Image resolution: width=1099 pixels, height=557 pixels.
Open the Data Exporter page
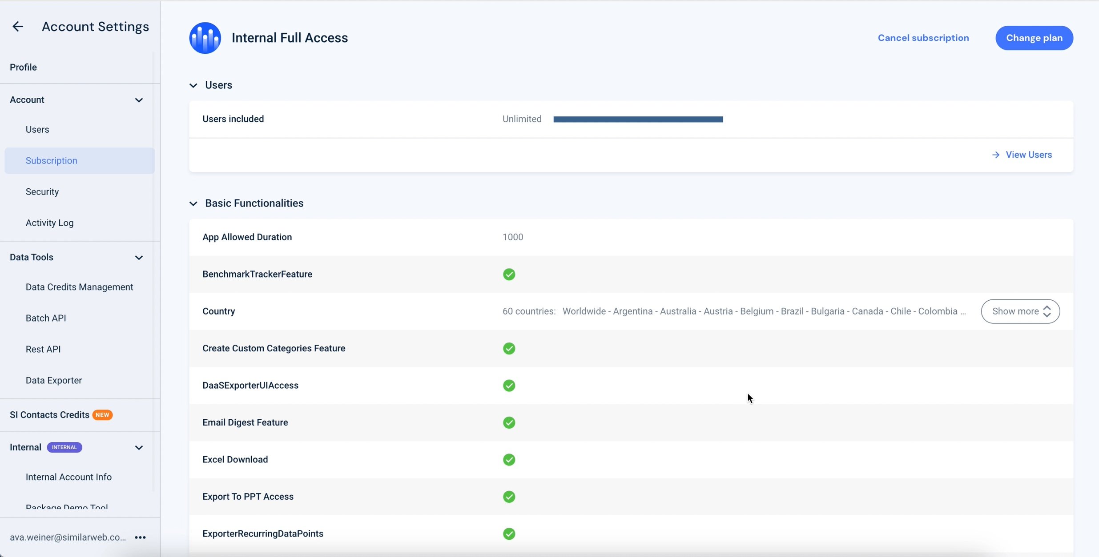coord(54,380)
